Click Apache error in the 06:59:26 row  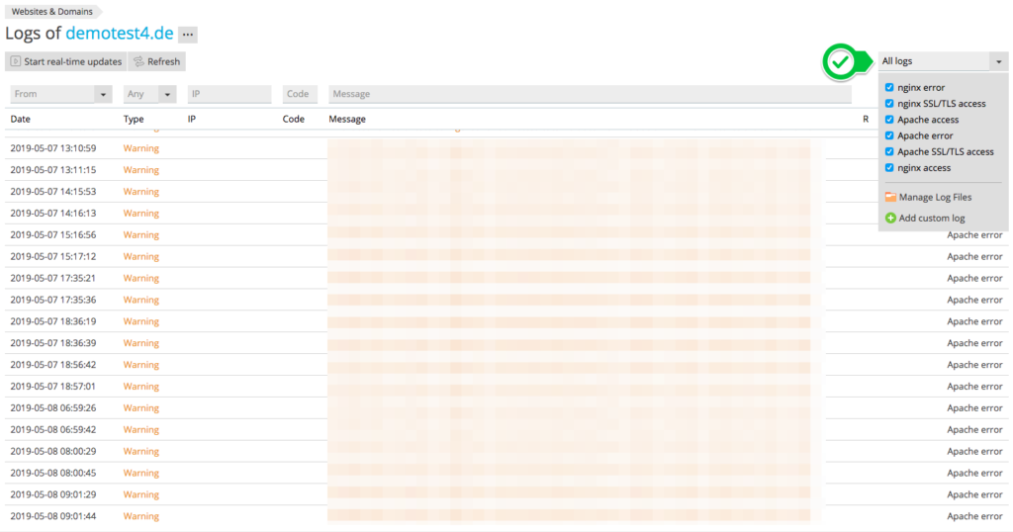click(974, 408)
